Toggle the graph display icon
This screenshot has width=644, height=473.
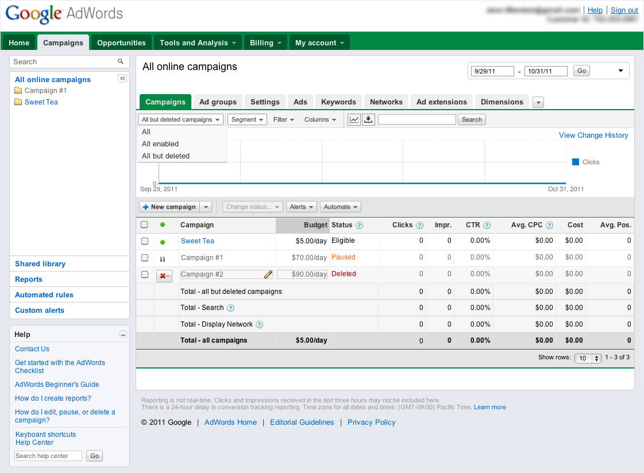tap(354, 119)
